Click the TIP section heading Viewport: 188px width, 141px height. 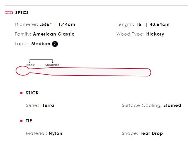(x=29, y=121)
